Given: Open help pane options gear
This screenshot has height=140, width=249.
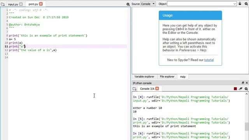Looking at the screenshot, I should 246,3.
